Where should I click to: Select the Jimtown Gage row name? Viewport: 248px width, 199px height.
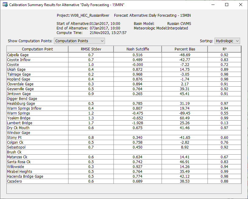tap(19, 94)
